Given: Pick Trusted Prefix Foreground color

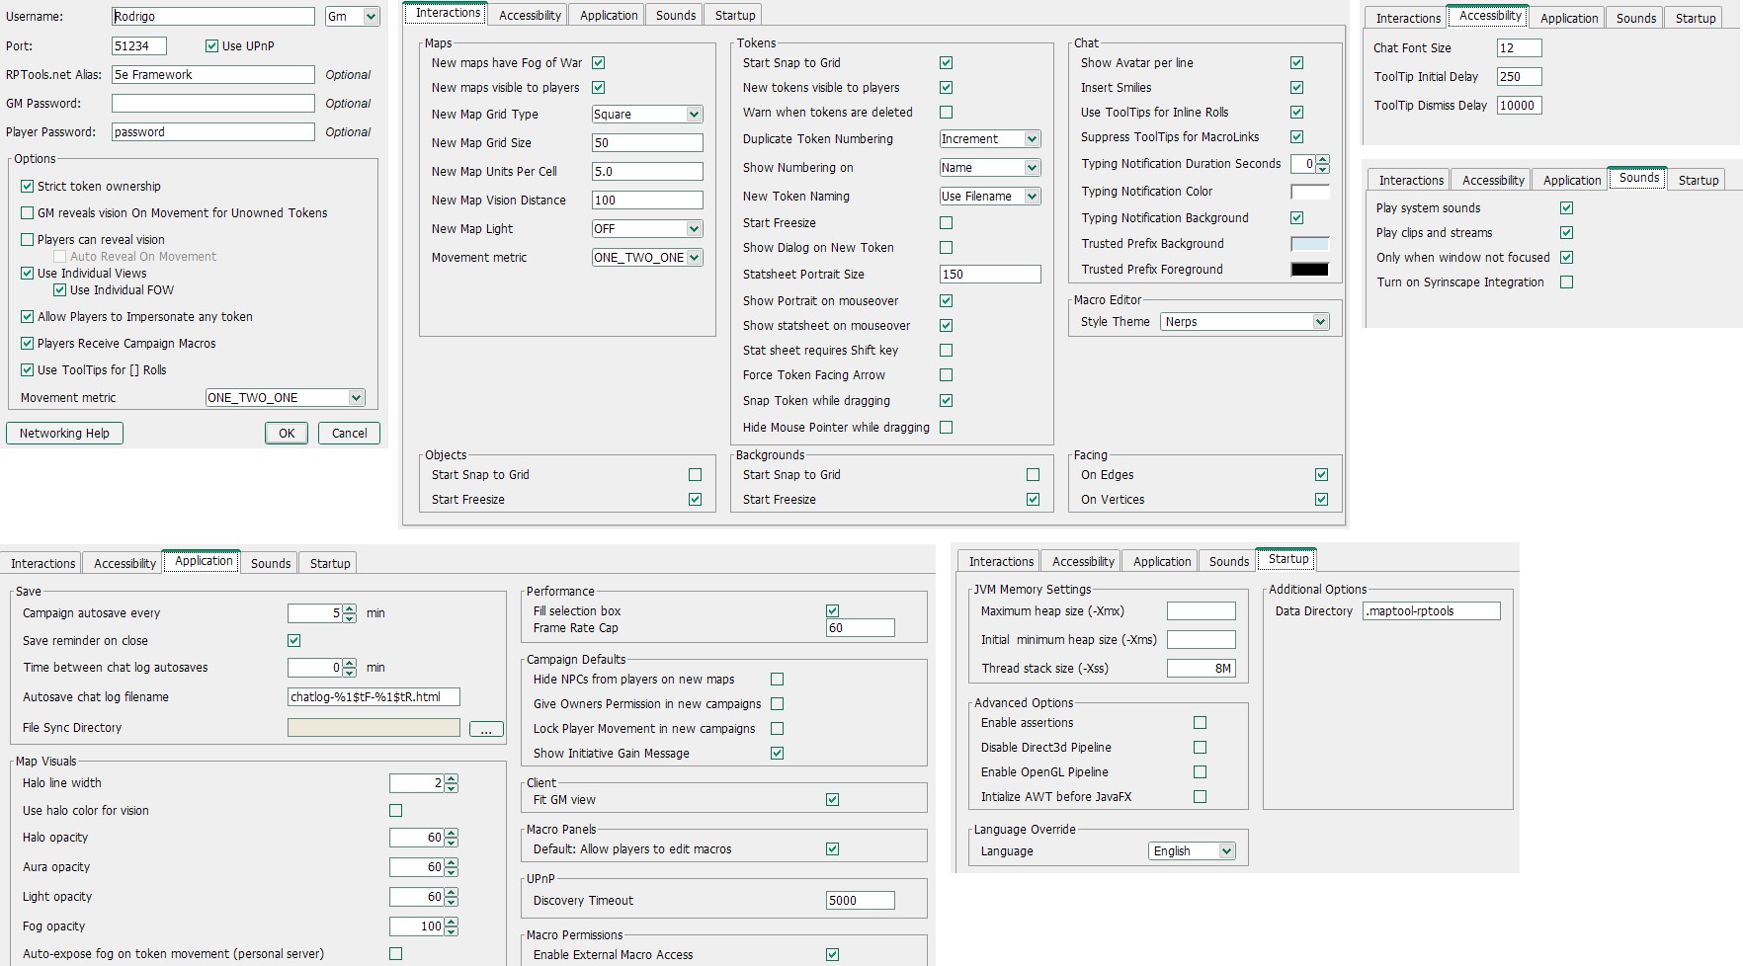Looking at the screenshot, I should [x=1310, y=270].
